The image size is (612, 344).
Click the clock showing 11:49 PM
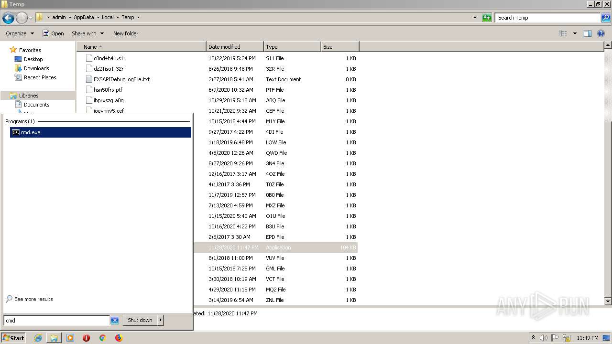tap(587, 338)
